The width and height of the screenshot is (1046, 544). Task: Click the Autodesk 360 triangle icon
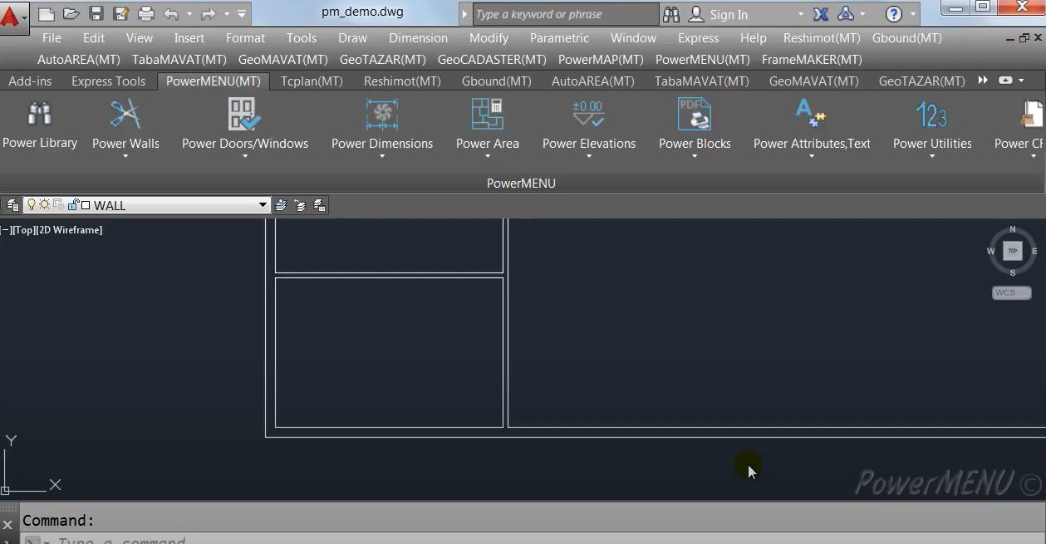click(x=846, y=14)
